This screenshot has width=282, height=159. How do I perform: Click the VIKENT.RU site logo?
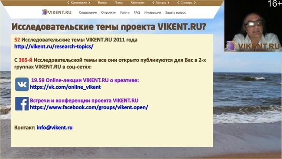tap(57, 12)
